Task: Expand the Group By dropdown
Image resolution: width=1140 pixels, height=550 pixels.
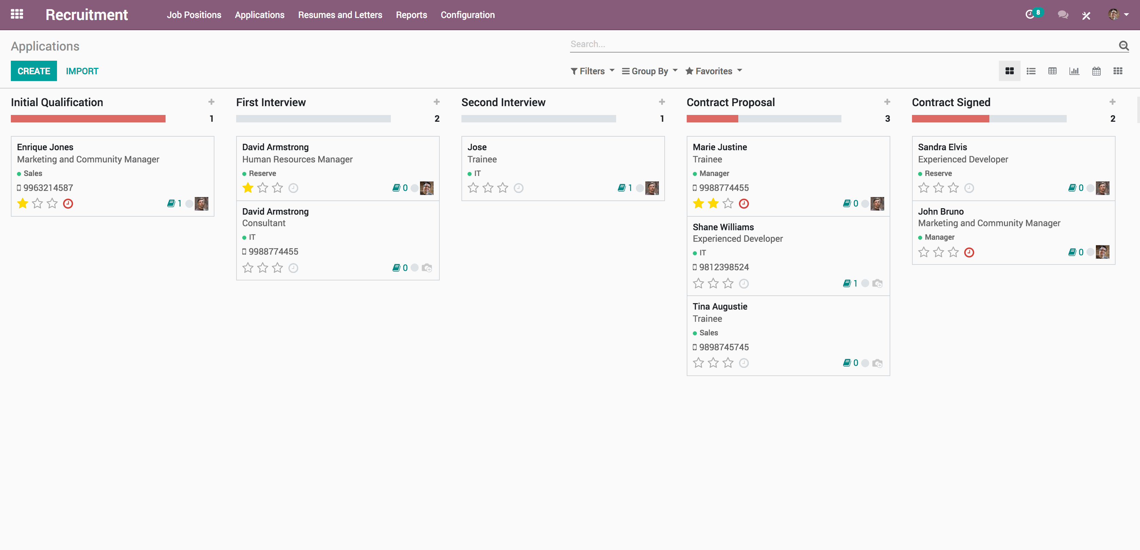Action: pos(650,71)
